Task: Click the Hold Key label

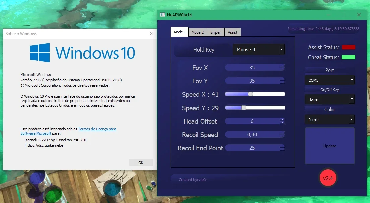Action: click(x=204, y=50)
